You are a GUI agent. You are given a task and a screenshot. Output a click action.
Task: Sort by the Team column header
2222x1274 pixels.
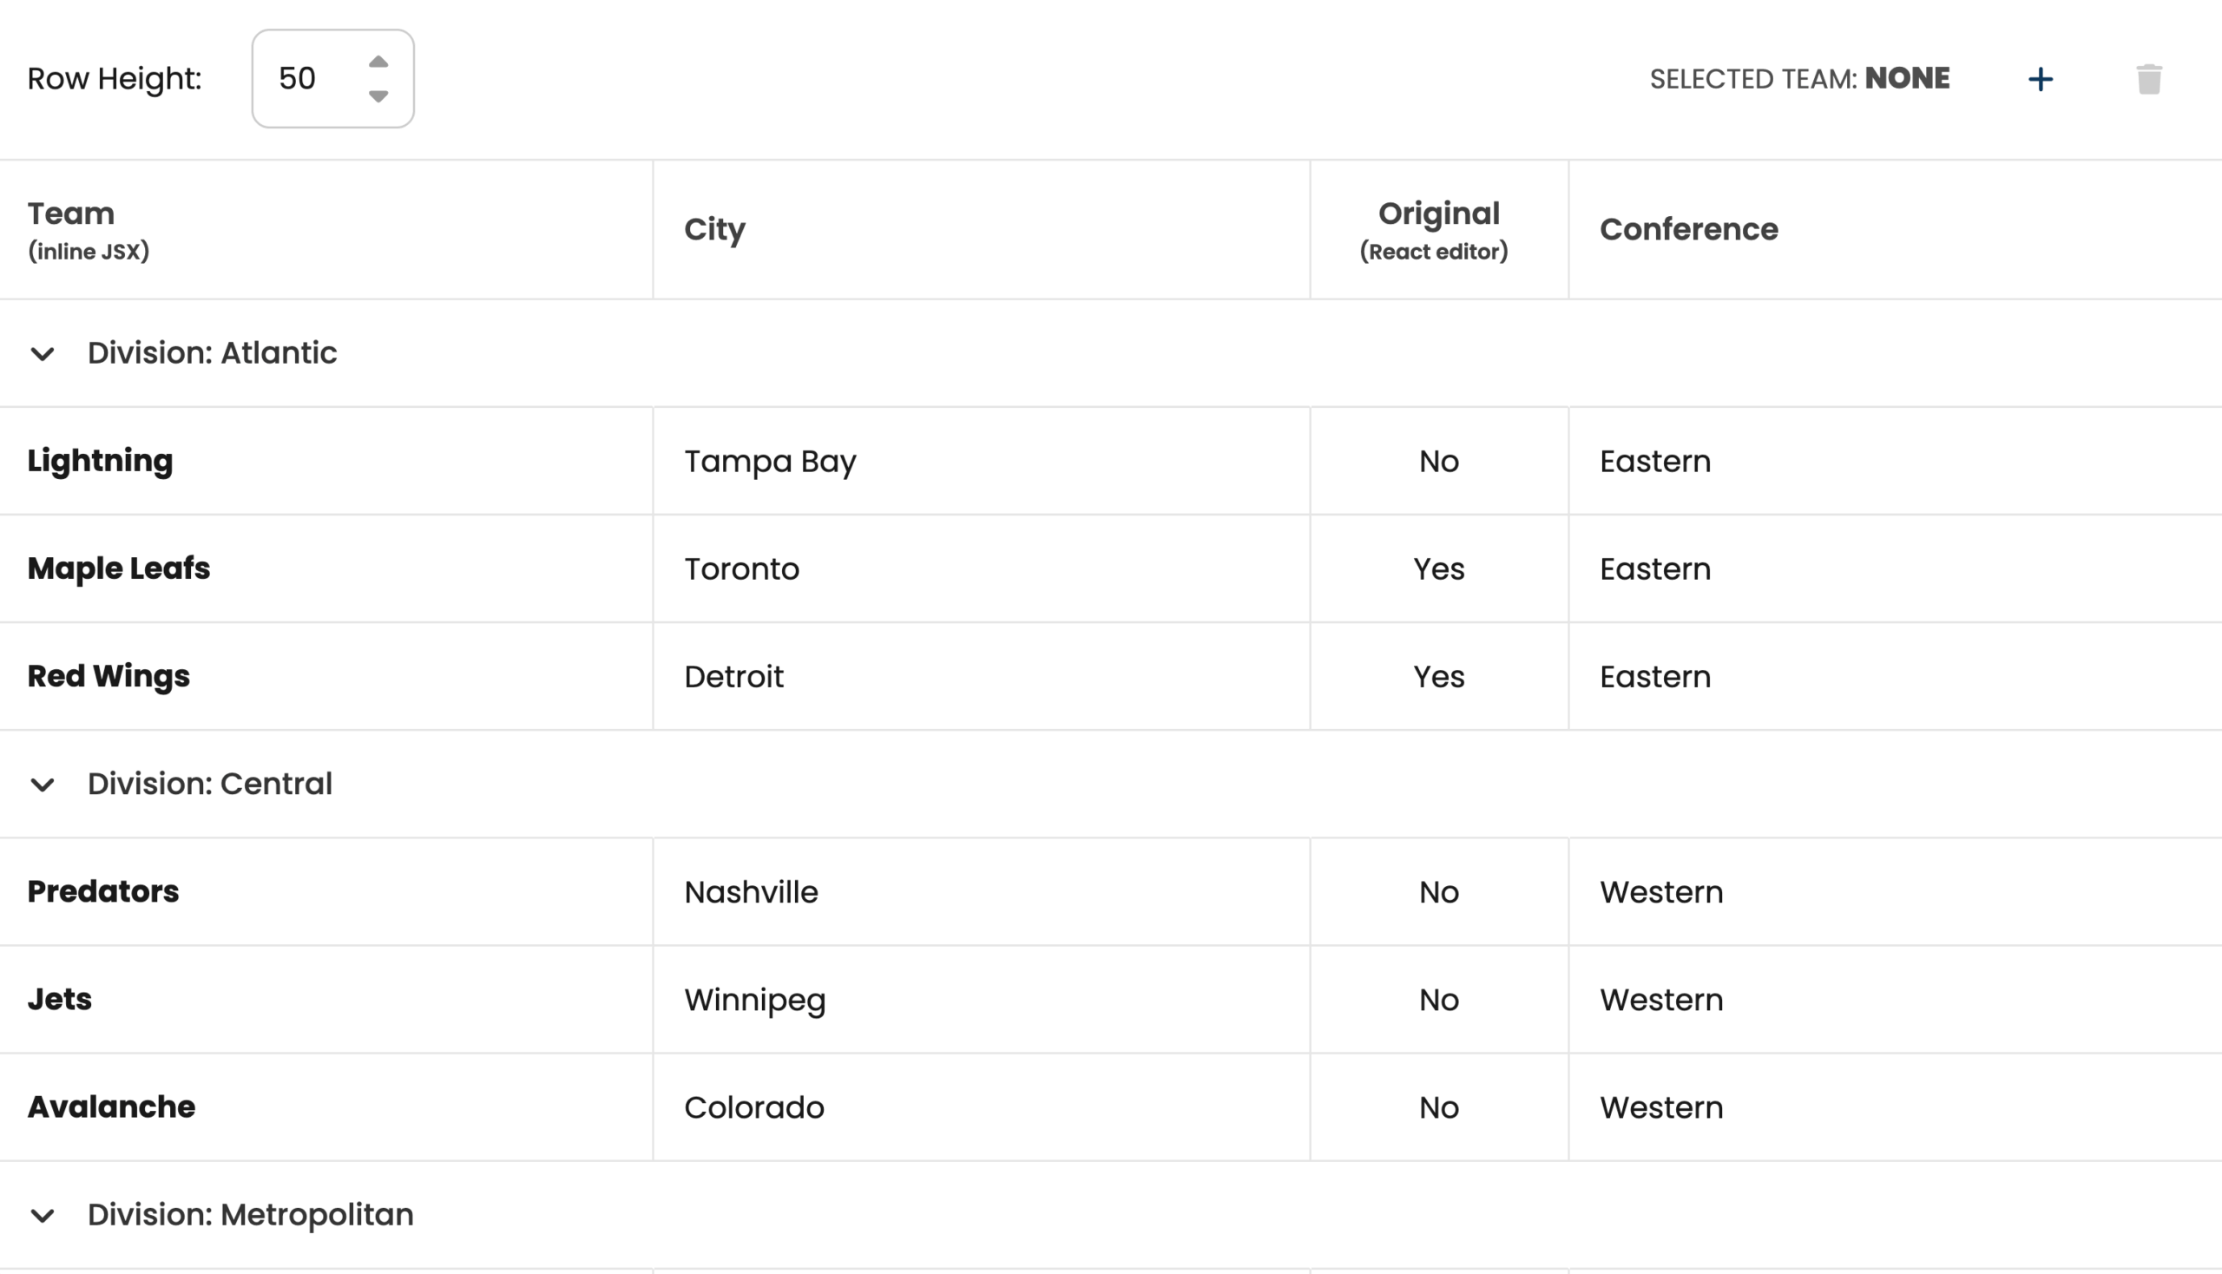(x=71, y=214)
